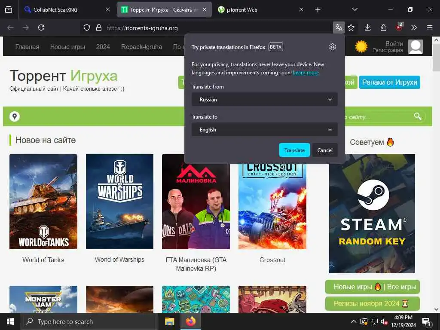This screenshot has width=440, height=330.
Task: Click Регистрация link
Action: click(388, 50)
